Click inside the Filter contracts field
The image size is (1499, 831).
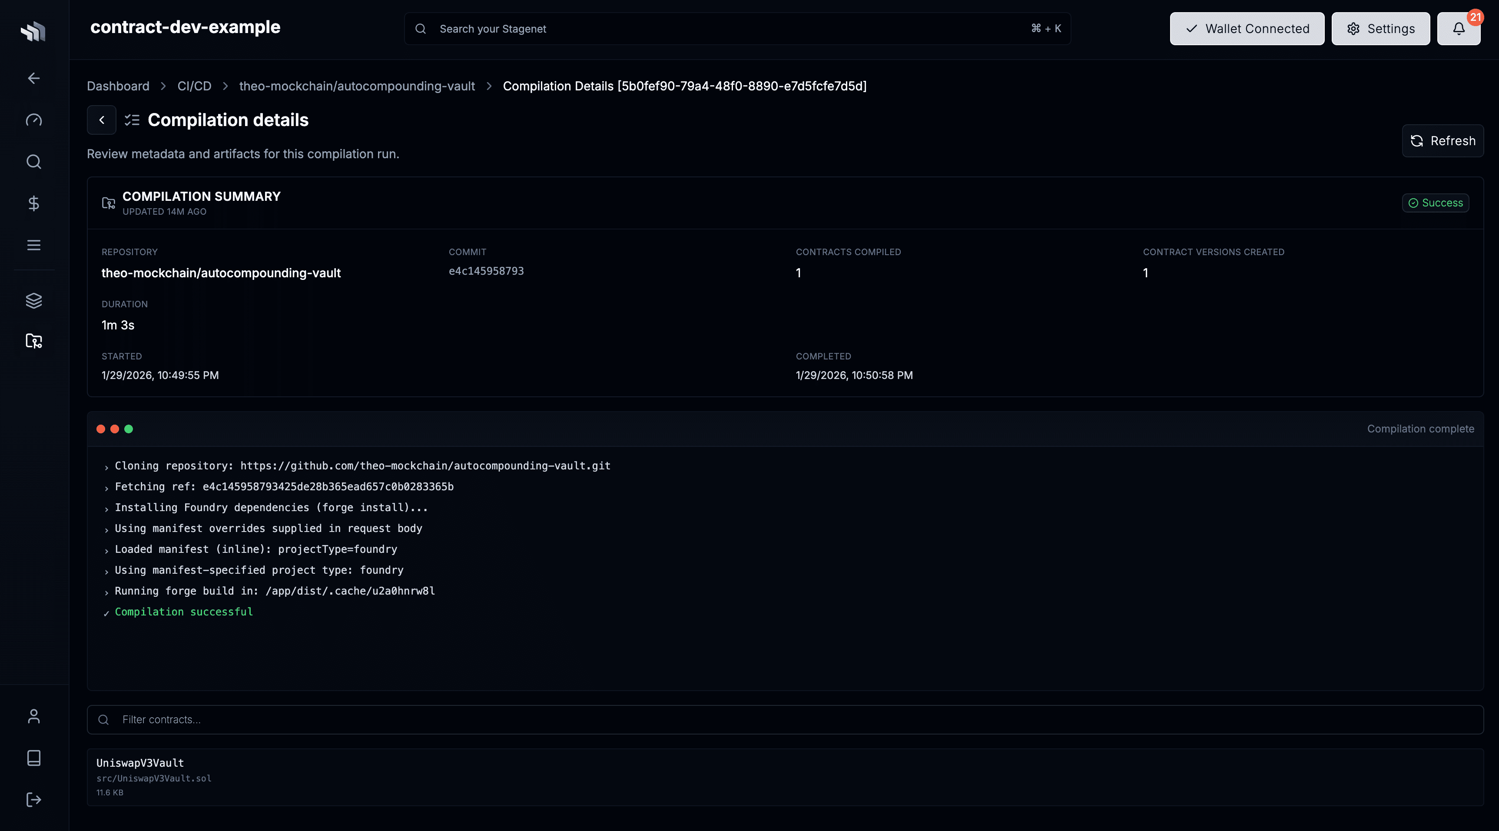tap(408, 719)
